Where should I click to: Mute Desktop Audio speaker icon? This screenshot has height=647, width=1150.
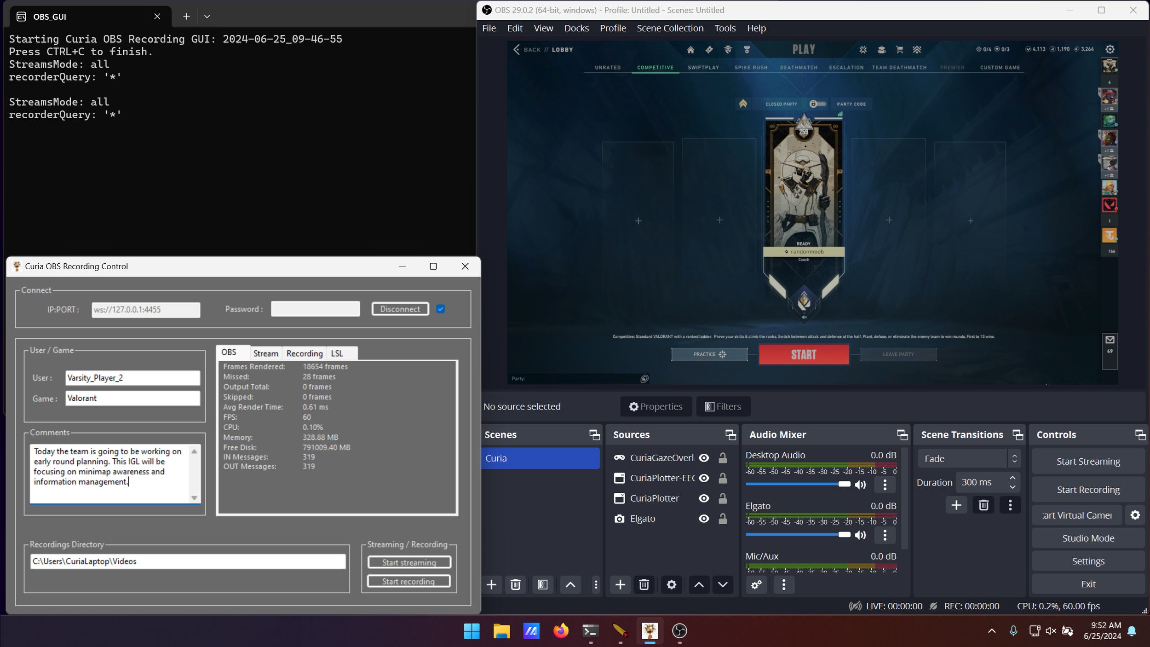(860, 485)
